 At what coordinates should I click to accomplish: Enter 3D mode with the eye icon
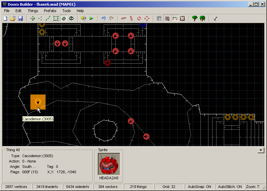click(71, 18)
